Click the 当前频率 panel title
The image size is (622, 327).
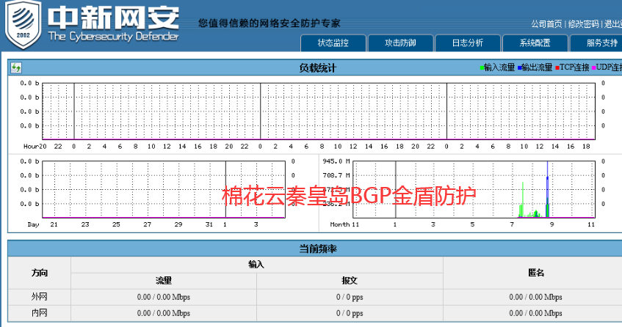pos(317,249)
